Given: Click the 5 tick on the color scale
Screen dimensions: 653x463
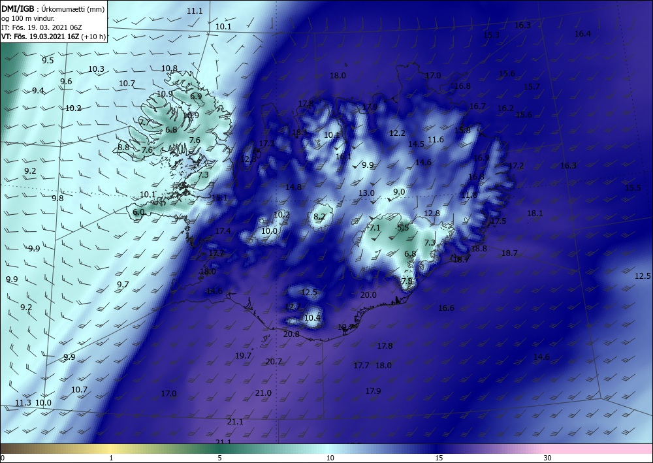Looking at the screenshot, I should (x=219, y=458).
